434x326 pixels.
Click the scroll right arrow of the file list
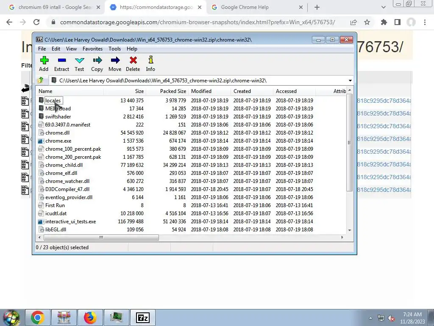click(342, 237)
